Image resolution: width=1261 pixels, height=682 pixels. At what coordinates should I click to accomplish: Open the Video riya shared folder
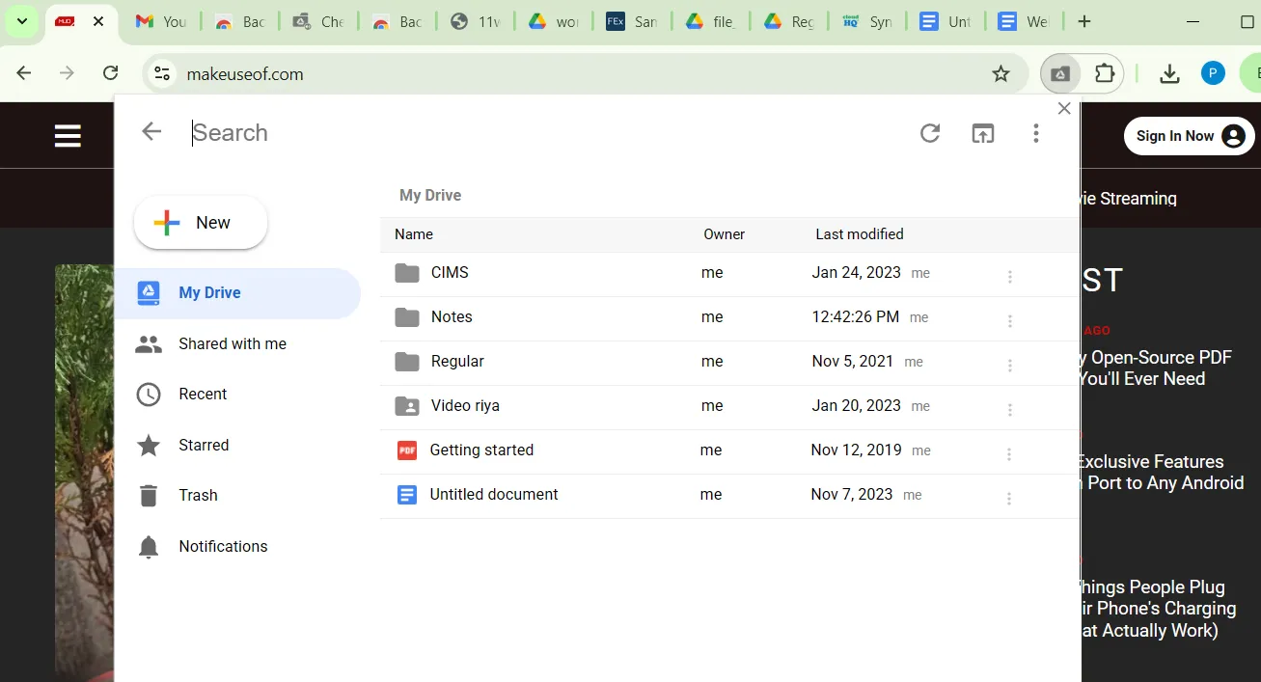(x=464, y=406)
